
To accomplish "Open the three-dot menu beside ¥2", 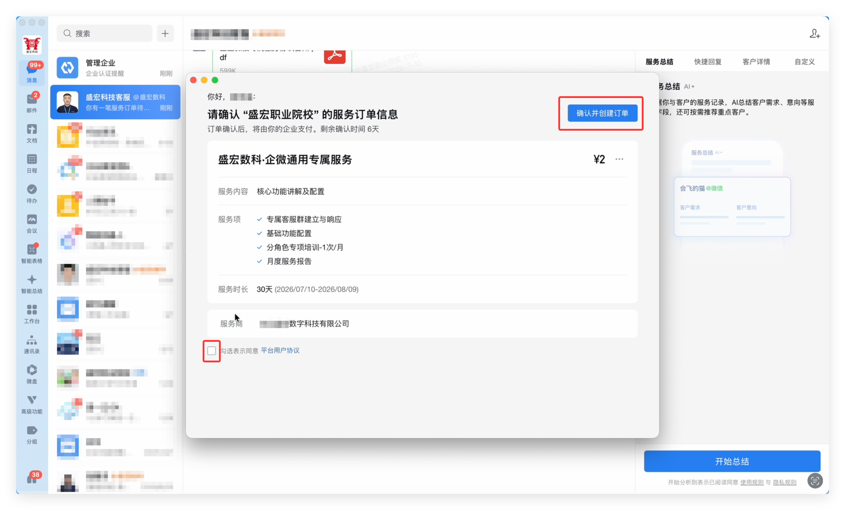I will tap(619, 159).
